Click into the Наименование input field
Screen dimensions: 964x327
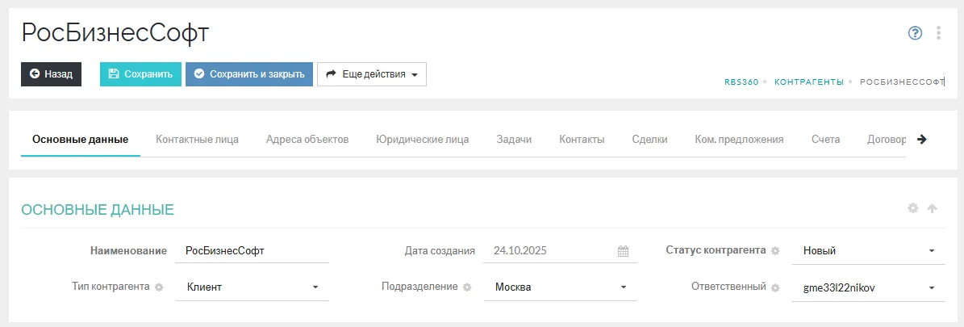(252, 251)
